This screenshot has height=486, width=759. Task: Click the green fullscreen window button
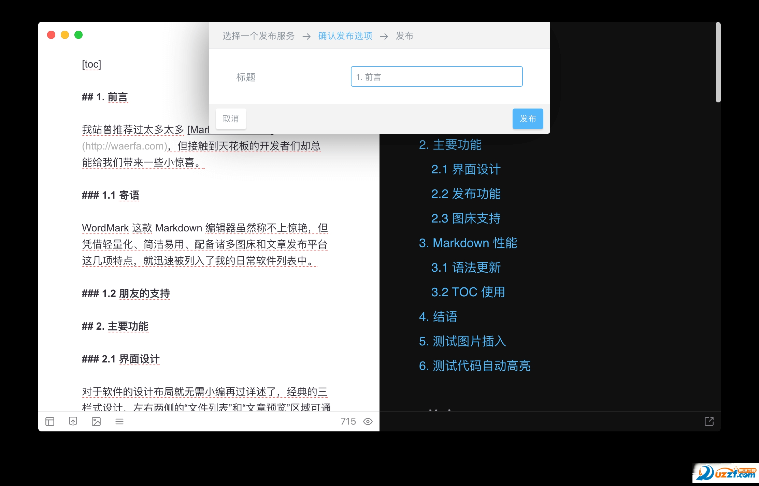pyautogui.click(x=78, y=35)
